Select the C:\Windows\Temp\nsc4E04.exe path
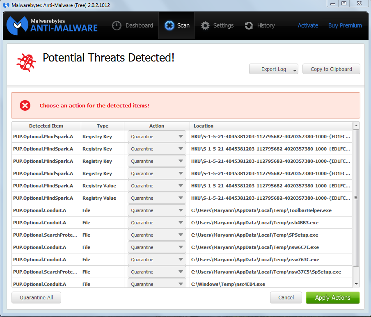 228,284
